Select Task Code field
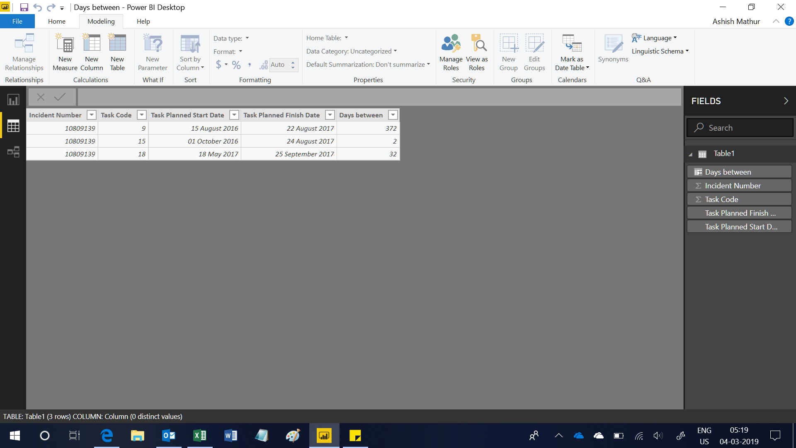 click(x=739, y=199)
